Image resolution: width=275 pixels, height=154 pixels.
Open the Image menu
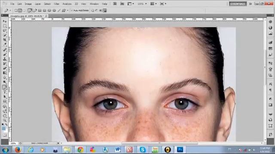(x=28, y=4)
